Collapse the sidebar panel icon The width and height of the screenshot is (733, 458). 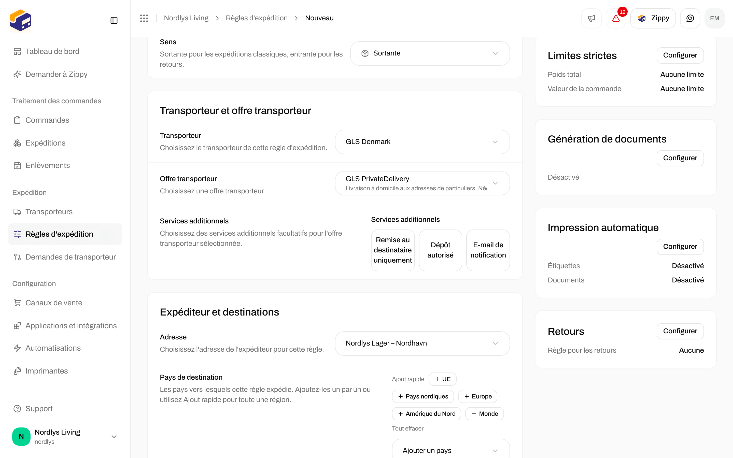(x=114, y=20)
